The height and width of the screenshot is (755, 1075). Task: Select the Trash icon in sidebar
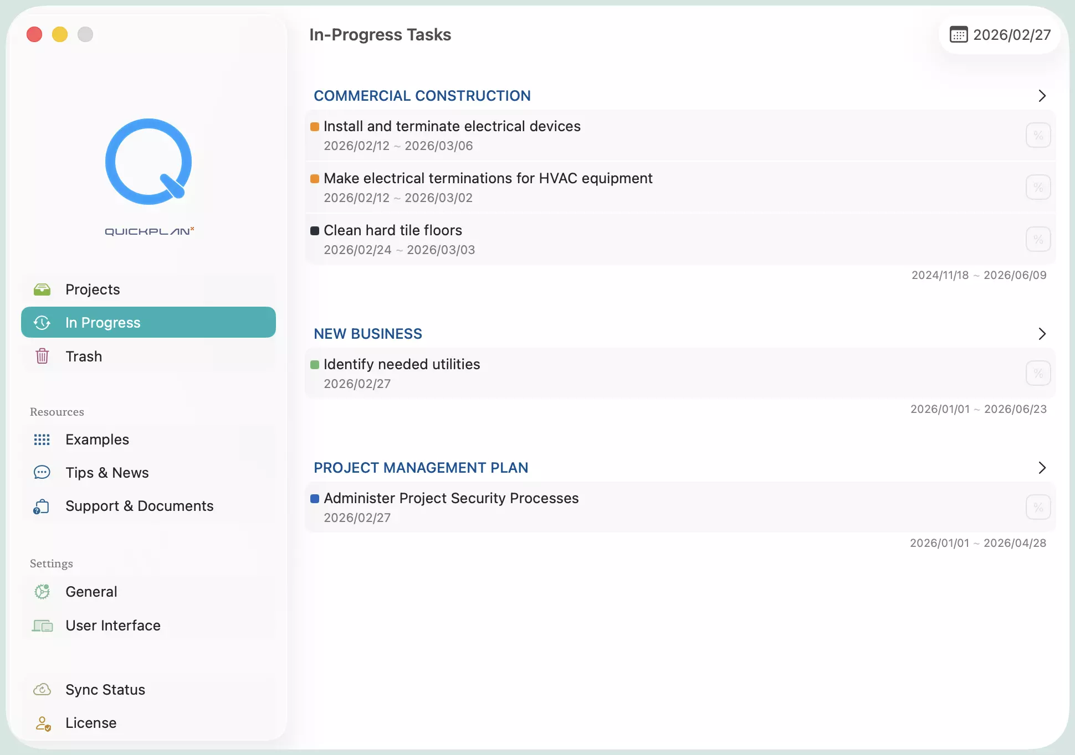pyautogui.click(x=42, y=356)
